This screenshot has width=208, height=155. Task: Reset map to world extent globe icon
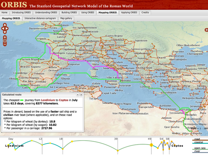5,41
